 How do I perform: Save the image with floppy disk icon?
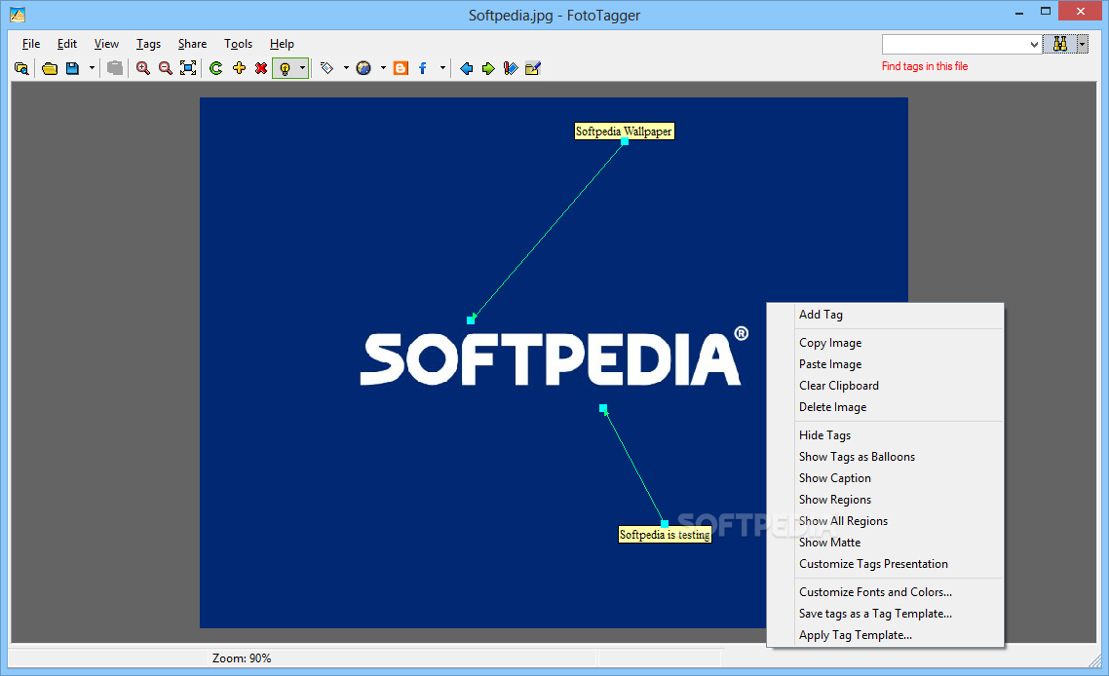point(72,68)
